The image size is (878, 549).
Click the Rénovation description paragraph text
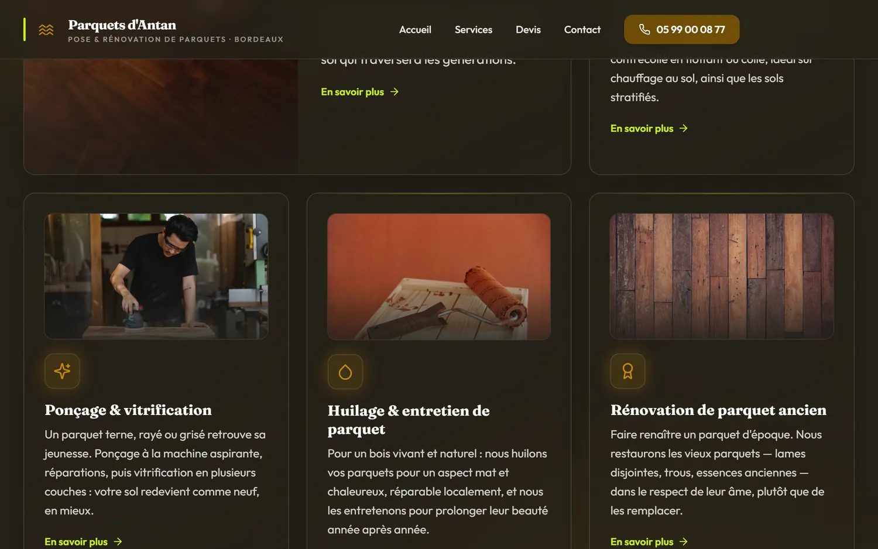[x=718, y=472]
